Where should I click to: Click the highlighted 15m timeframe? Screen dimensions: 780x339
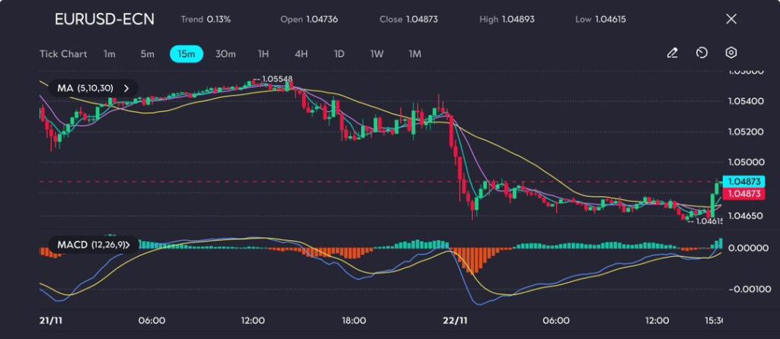click(186, 54)
